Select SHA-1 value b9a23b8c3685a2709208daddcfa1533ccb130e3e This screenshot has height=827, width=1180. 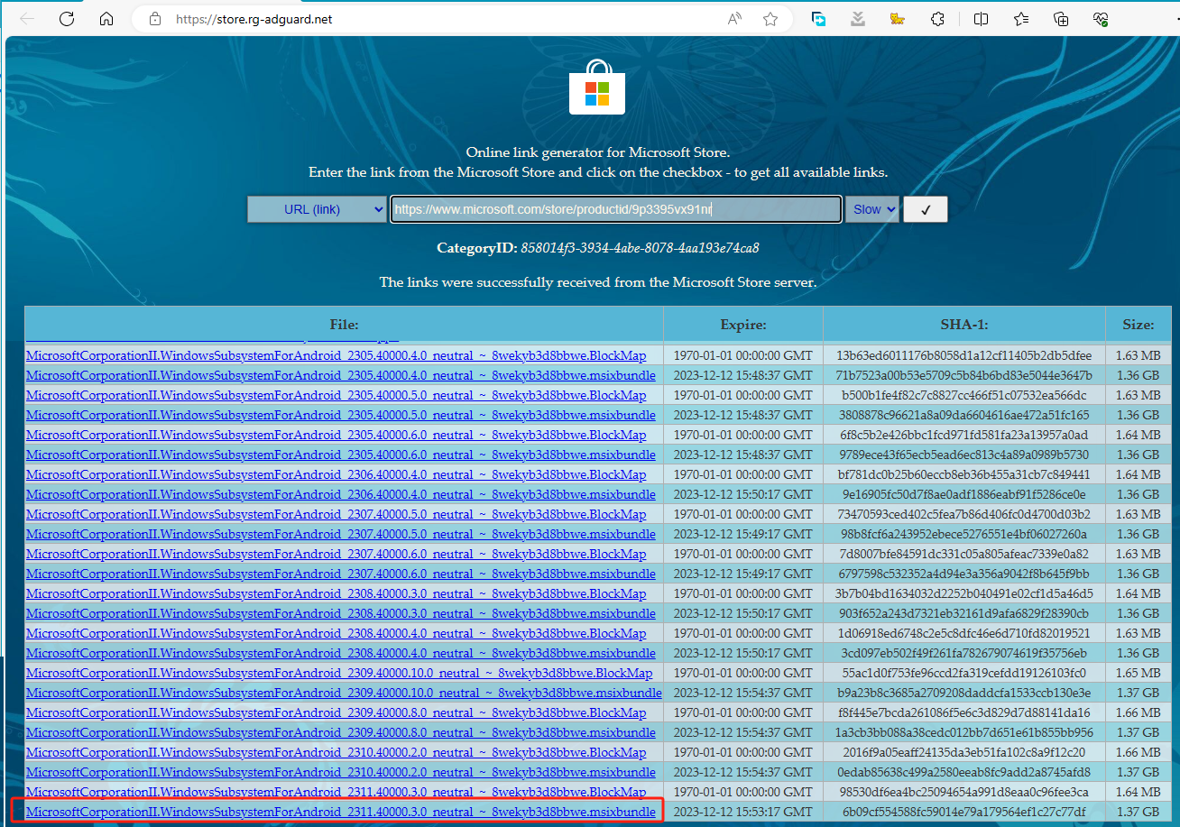(x=964, y=693)
